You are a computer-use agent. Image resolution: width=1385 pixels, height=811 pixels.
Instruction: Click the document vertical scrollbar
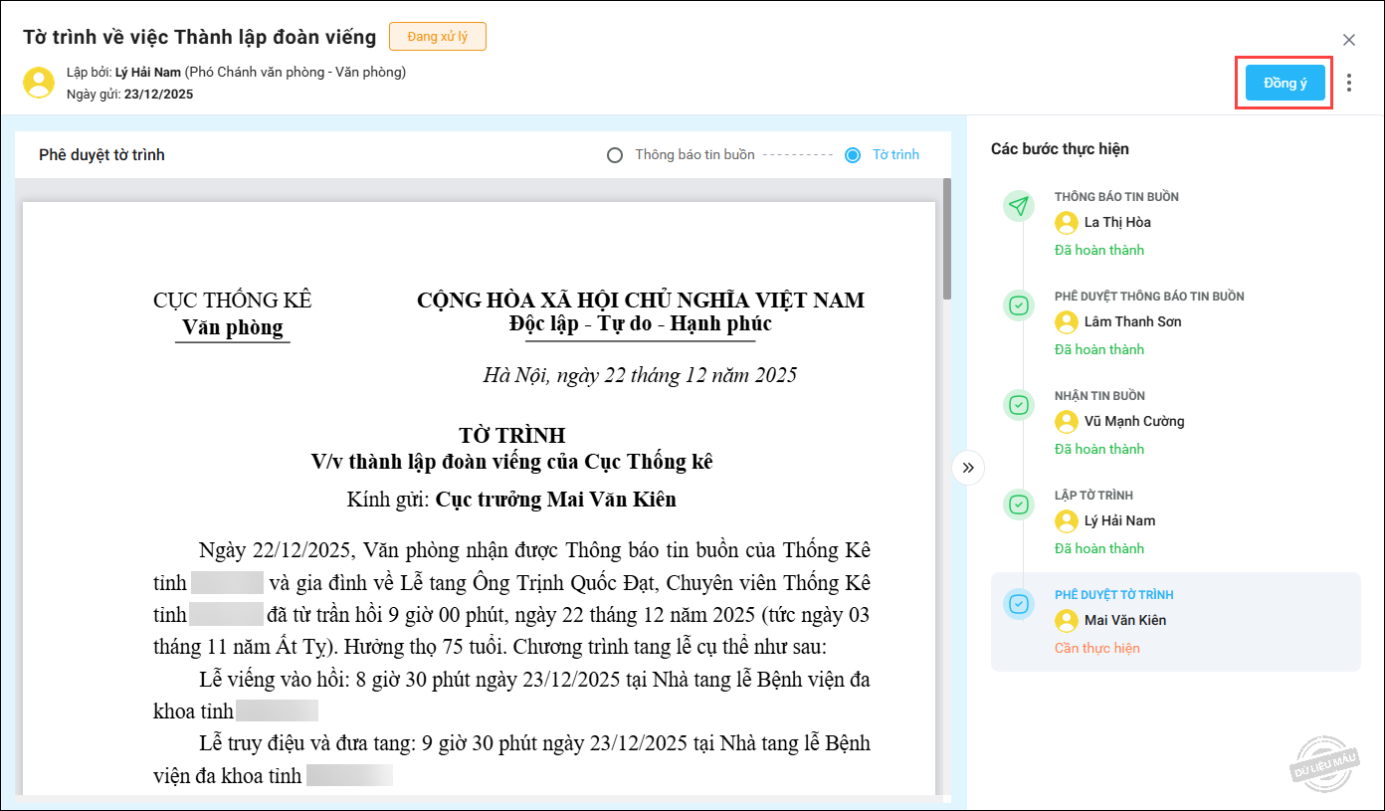947,239
